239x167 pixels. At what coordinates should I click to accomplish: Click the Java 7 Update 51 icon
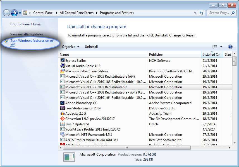[62, 124]
